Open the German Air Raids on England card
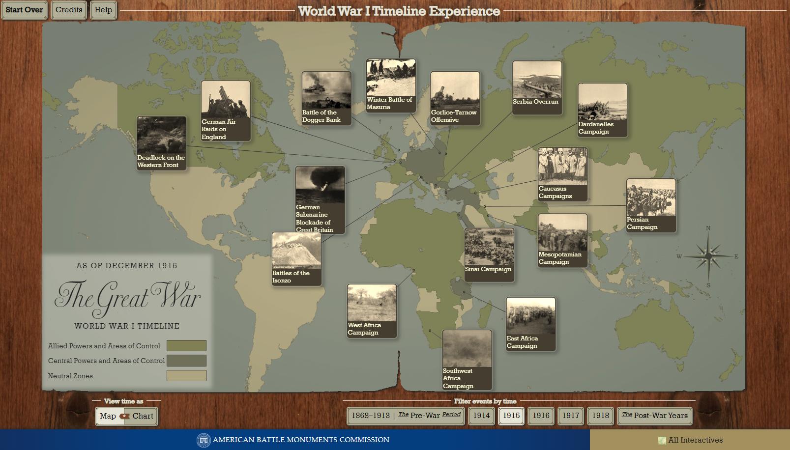This screenshot has width=790, height=450. (226, 111)
